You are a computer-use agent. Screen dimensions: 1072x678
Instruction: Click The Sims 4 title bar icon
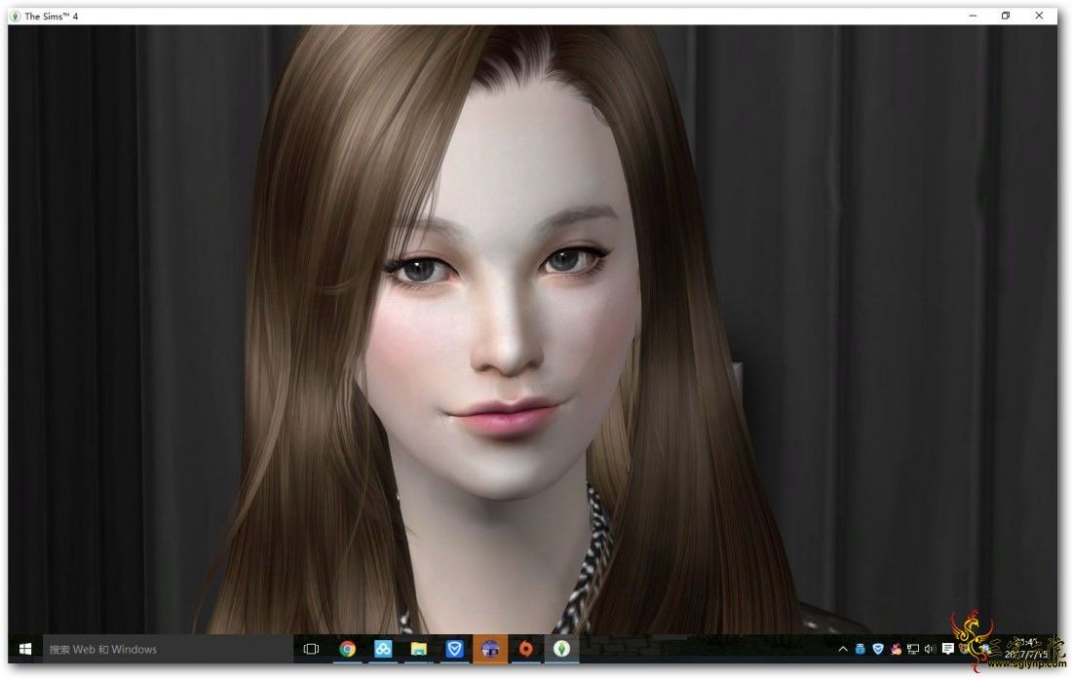click(16, 16)
